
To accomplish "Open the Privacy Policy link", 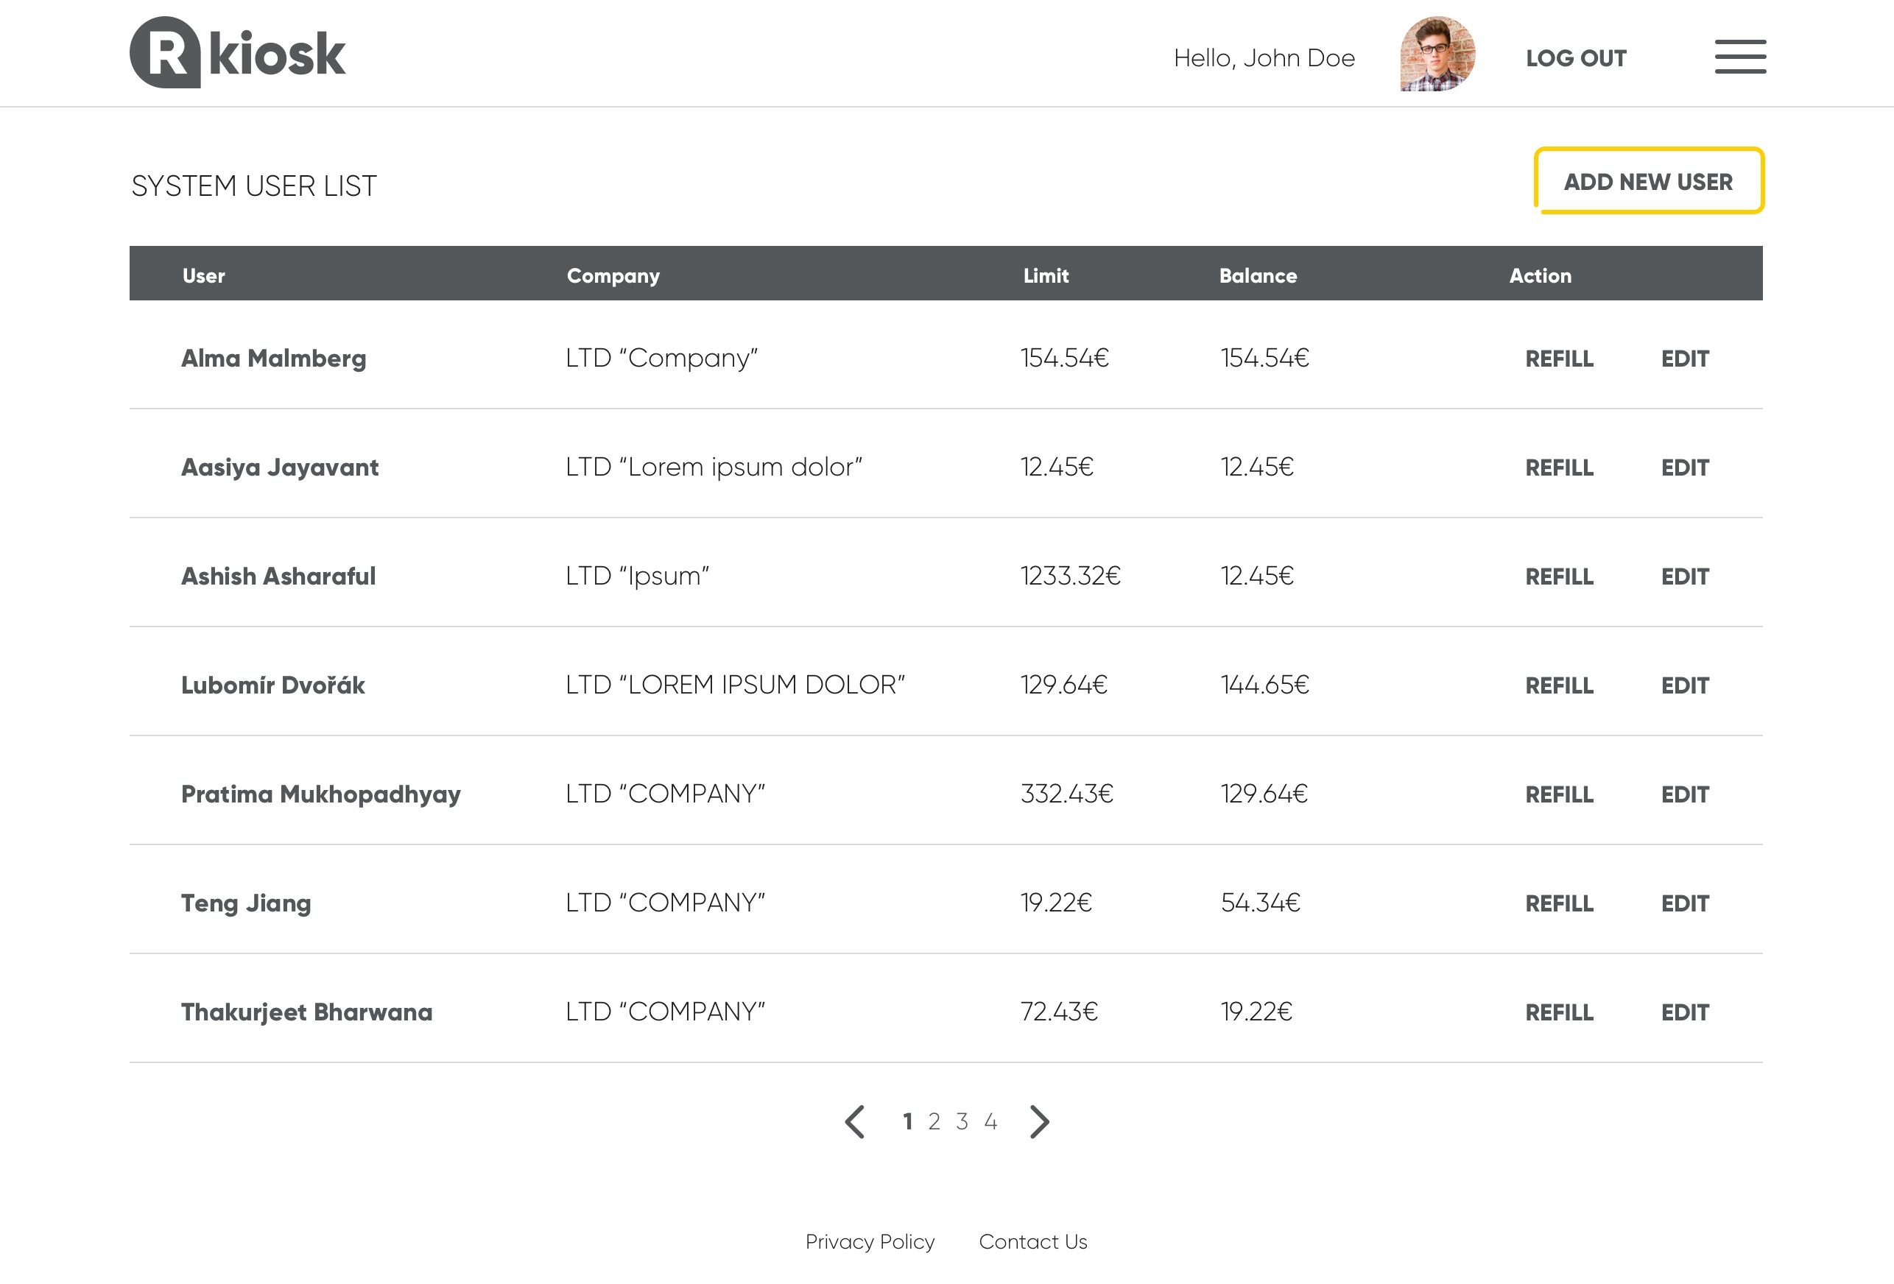I will (870, 1241).
